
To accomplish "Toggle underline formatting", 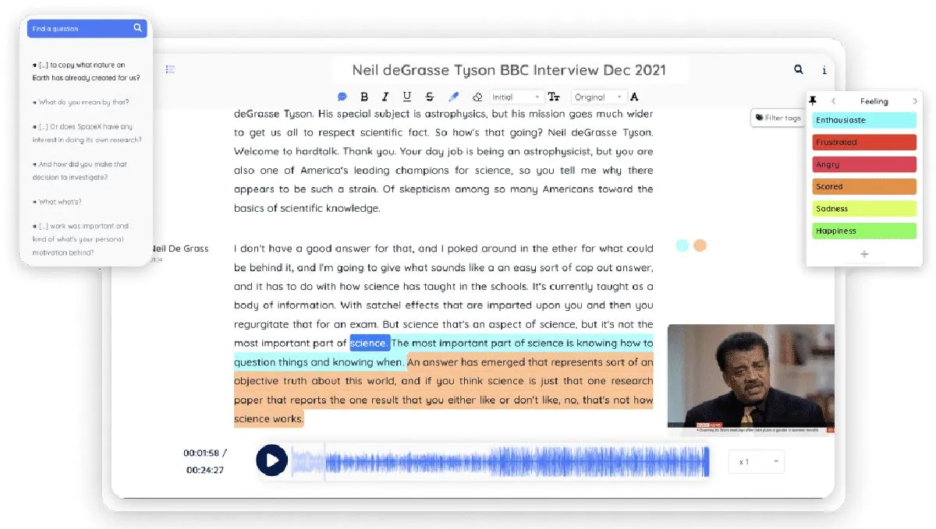I will click(407, 97).
